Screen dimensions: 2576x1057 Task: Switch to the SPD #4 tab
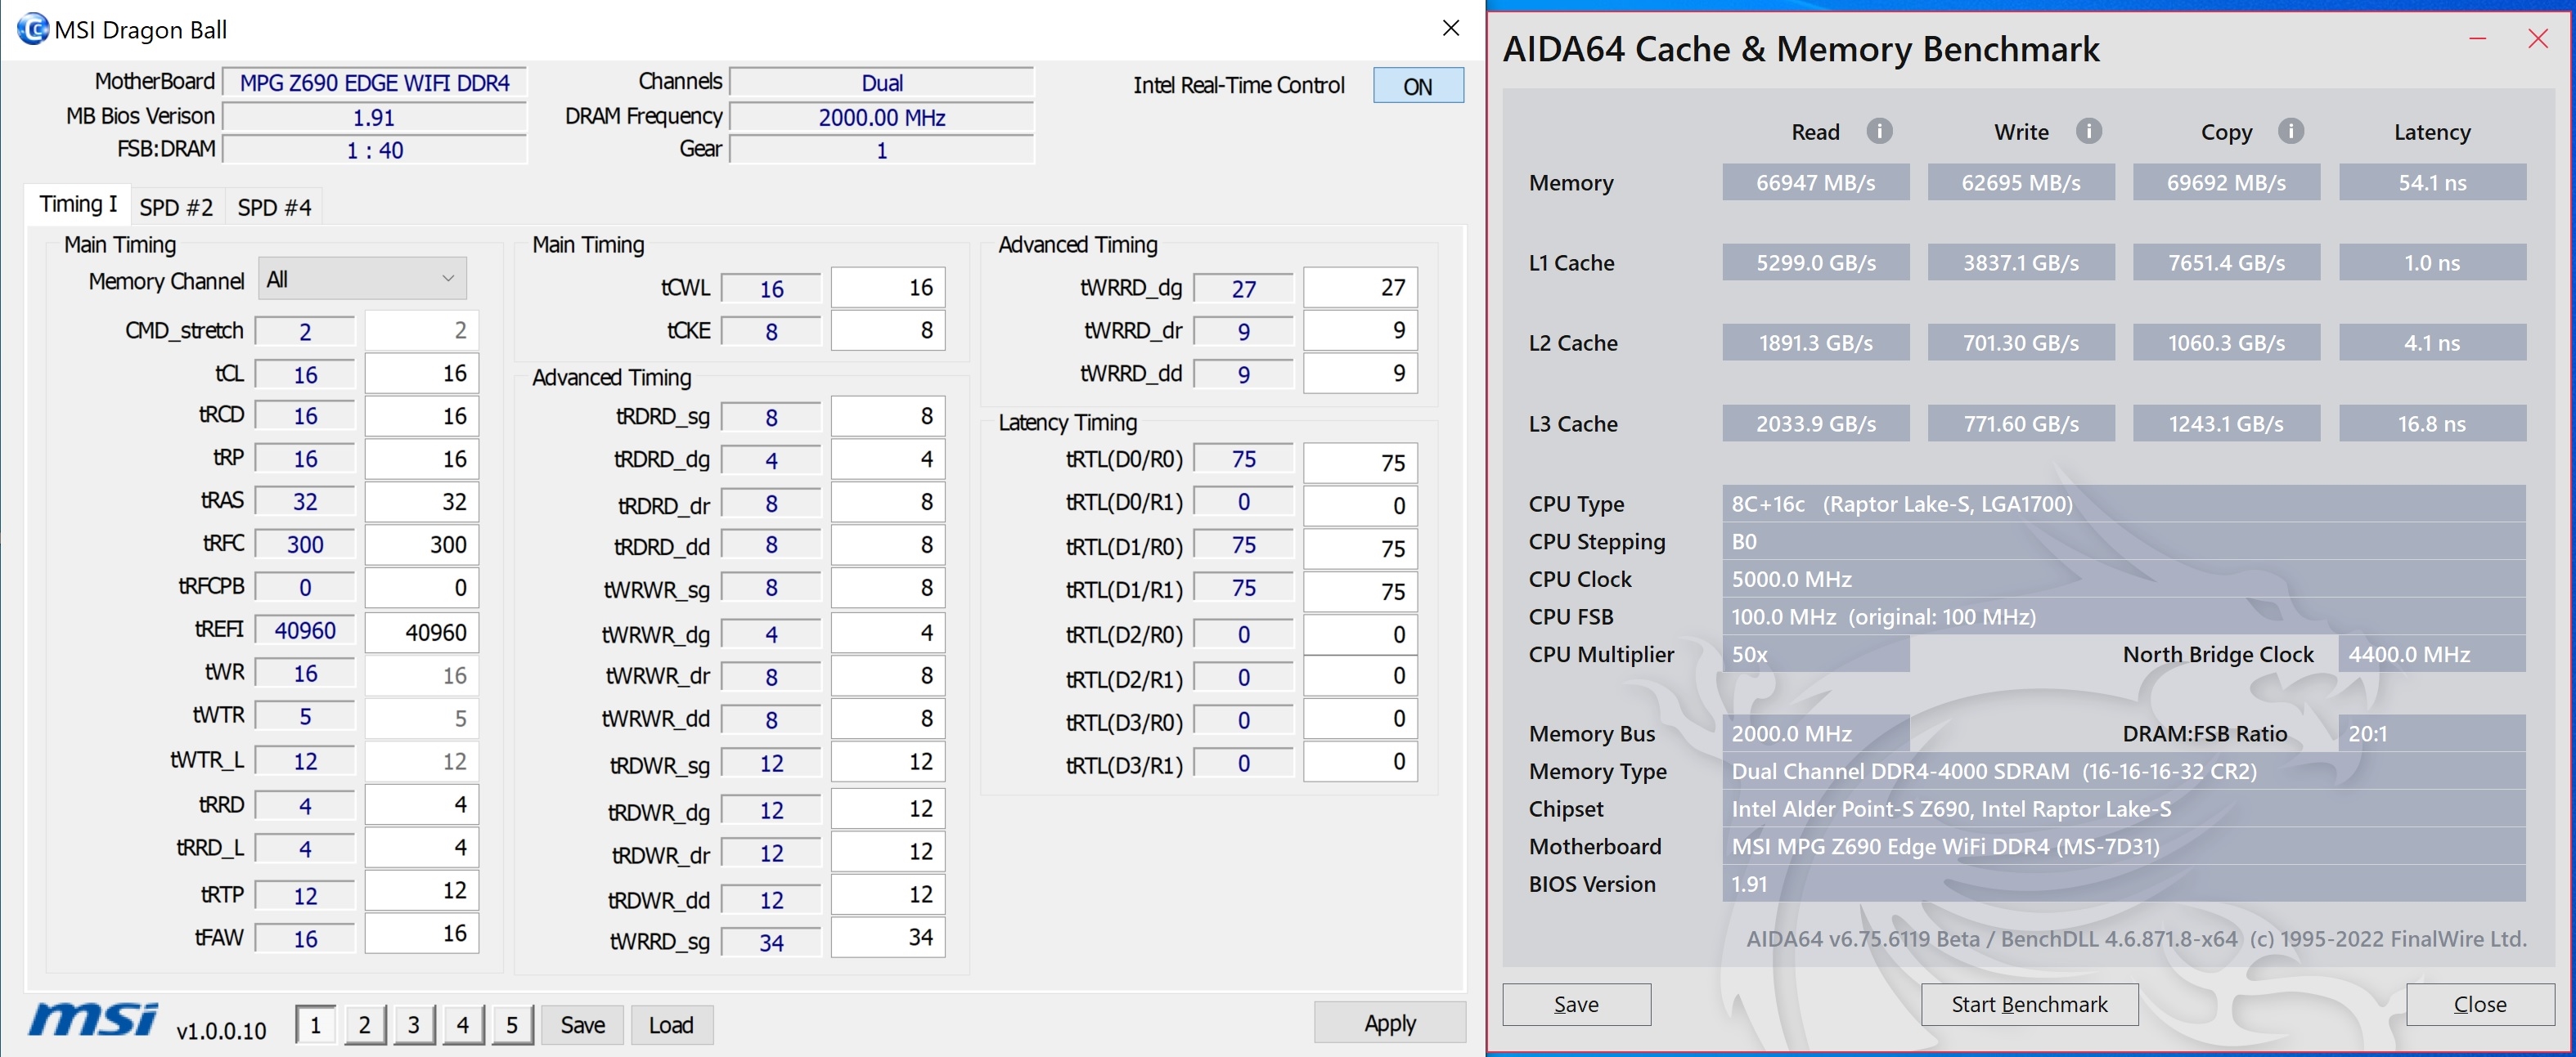pyautogui.click(x=274, y=207)
